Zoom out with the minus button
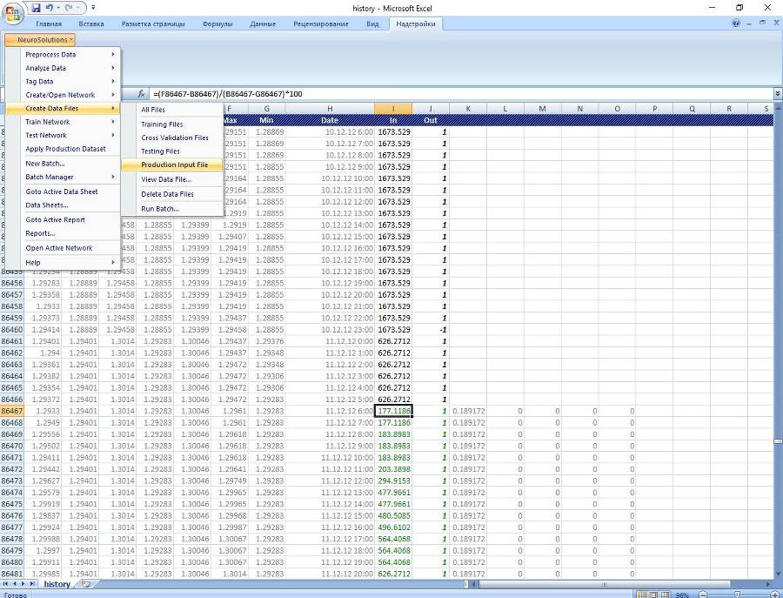 pos(702,595)
